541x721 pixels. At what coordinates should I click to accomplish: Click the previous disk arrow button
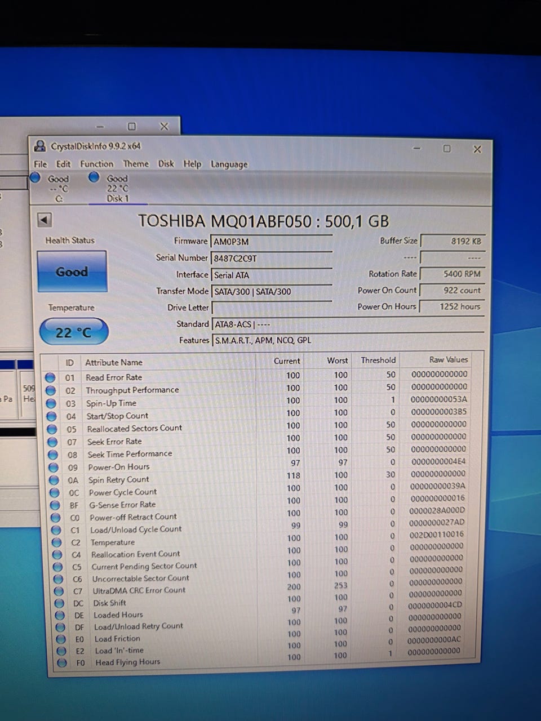(x=44, y=220)
